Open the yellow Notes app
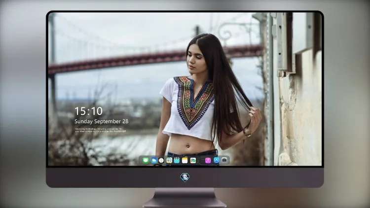Screen dimensions: 370x208 pyautogui.click(x=185, y=161)
